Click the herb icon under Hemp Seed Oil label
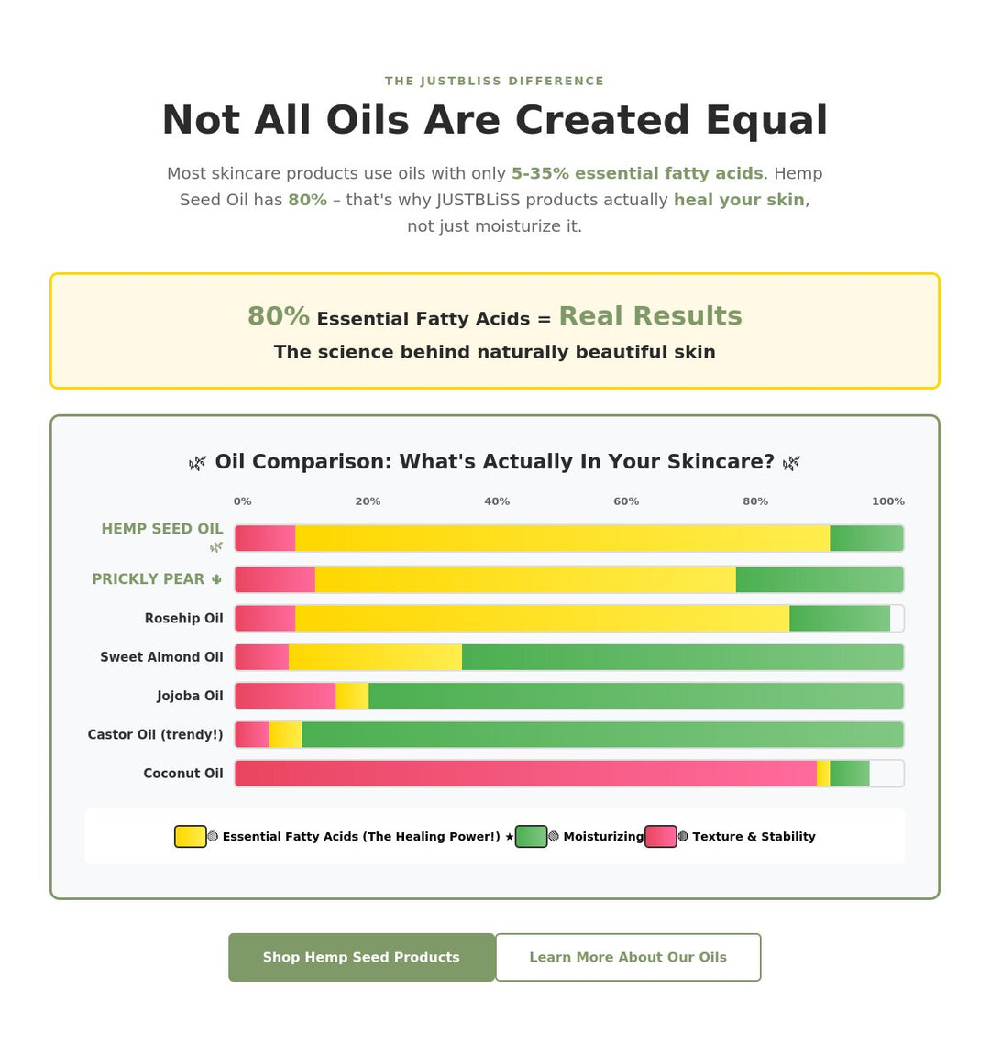This screenshot has width=990, height=1056. point(215,547)
